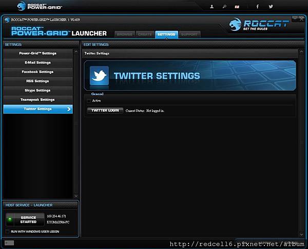Click the small gray icon in bottom-left corner
Screen dimensions: 308x249
pyautogui.click(x=9, y=243)
